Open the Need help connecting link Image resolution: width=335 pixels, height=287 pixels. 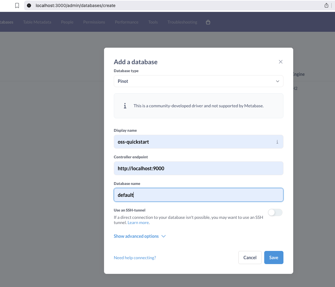point(135,258)
